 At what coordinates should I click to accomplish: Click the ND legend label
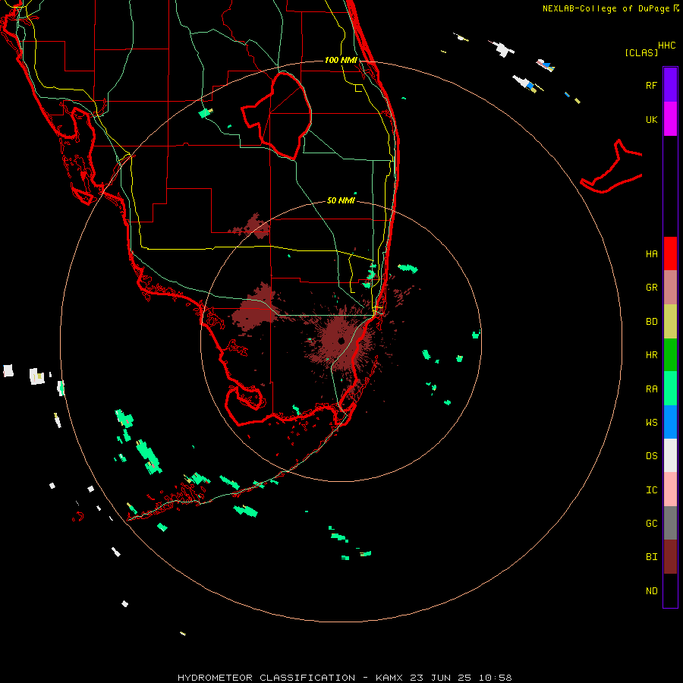[x=651, y=591]
